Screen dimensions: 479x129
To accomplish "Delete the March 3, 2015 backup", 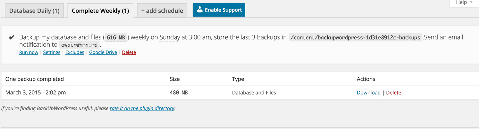I will pyautogui.click(x=393, y=93).
